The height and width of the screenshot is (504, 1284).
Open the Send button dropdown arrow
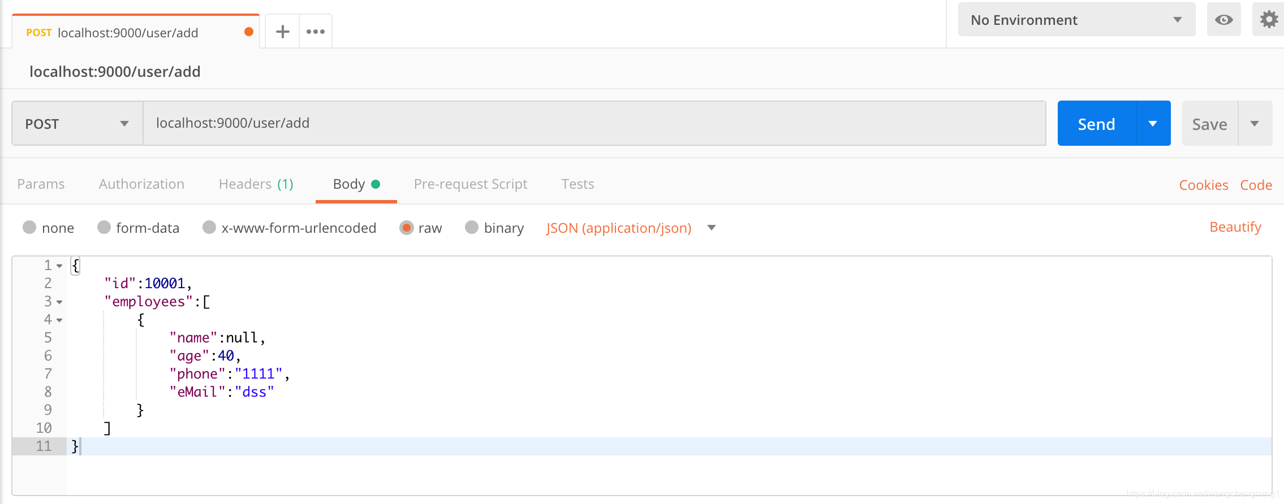coord(1153,124)
